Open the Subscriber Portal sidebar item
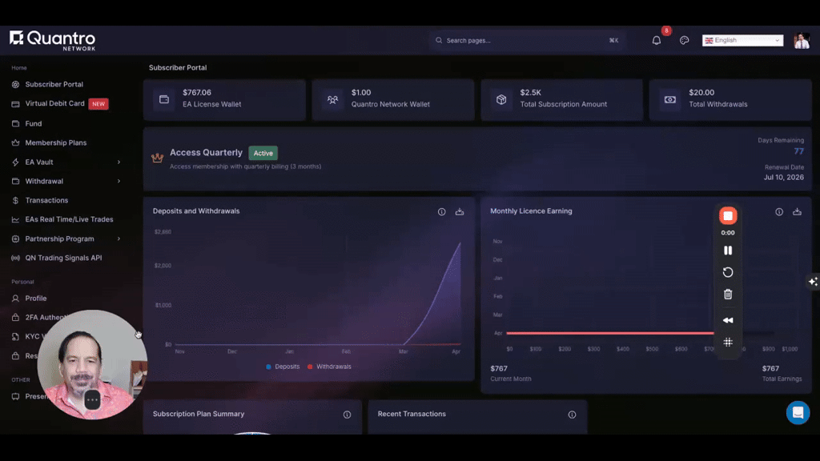Viewport: 820px width, 461px height. [x=54, y=84]
